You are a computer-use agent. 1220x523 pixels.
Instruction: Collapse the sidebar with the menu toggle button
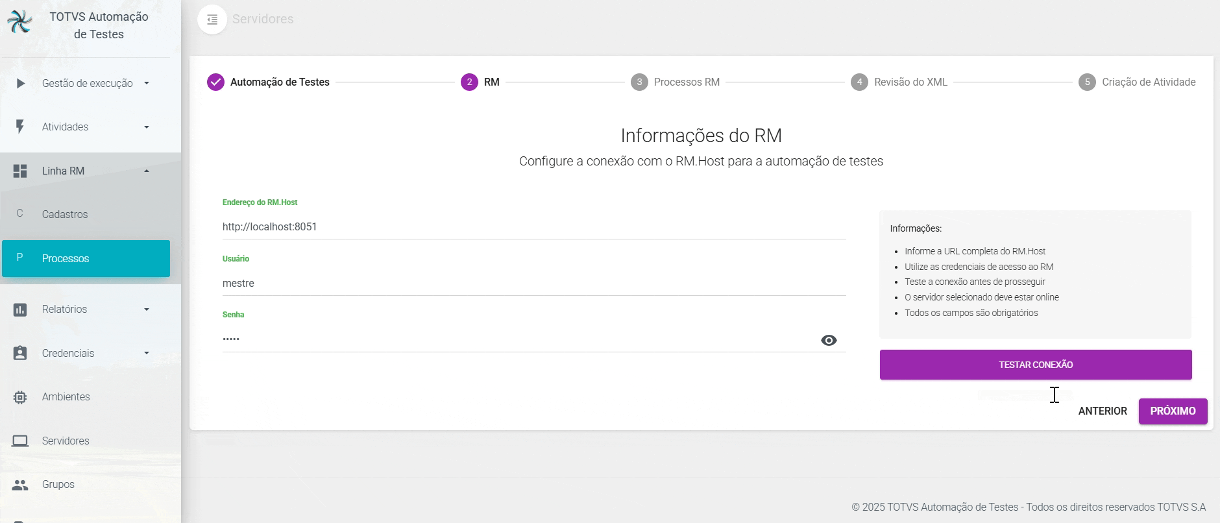pyautogui.click(x=212, y=19)
